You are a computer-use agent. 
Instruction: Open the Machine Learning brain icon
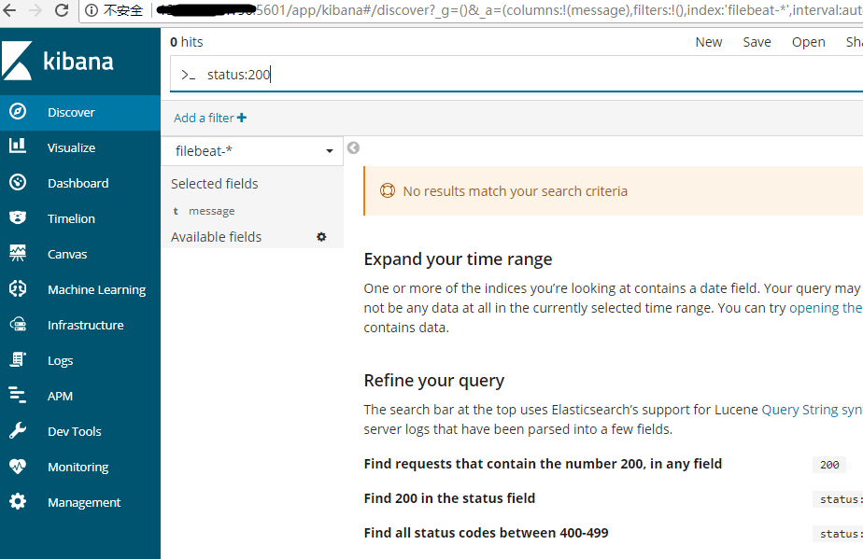point(18,288)
